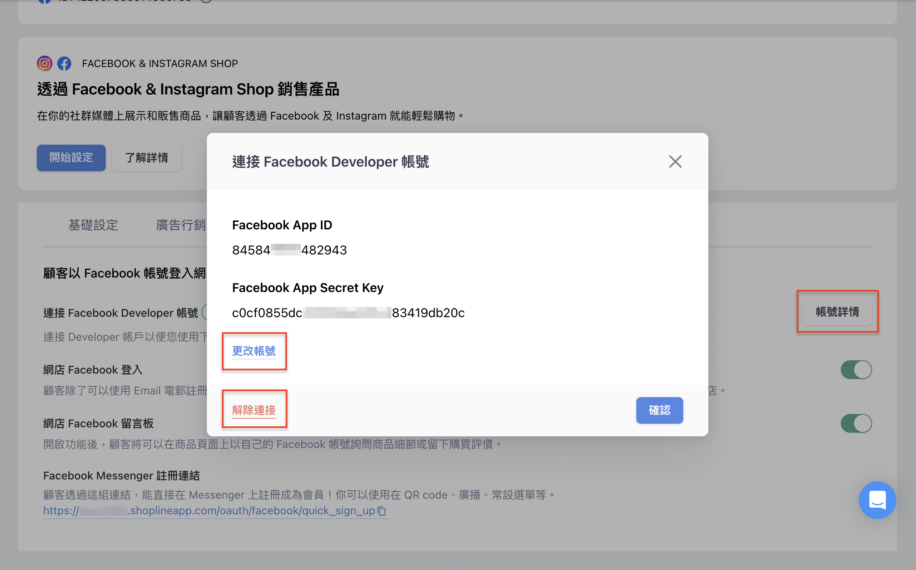Click the 開始設定 start setup button
Image resolution: width=916 pixels, height=570 pixels.
click(71, 158)
